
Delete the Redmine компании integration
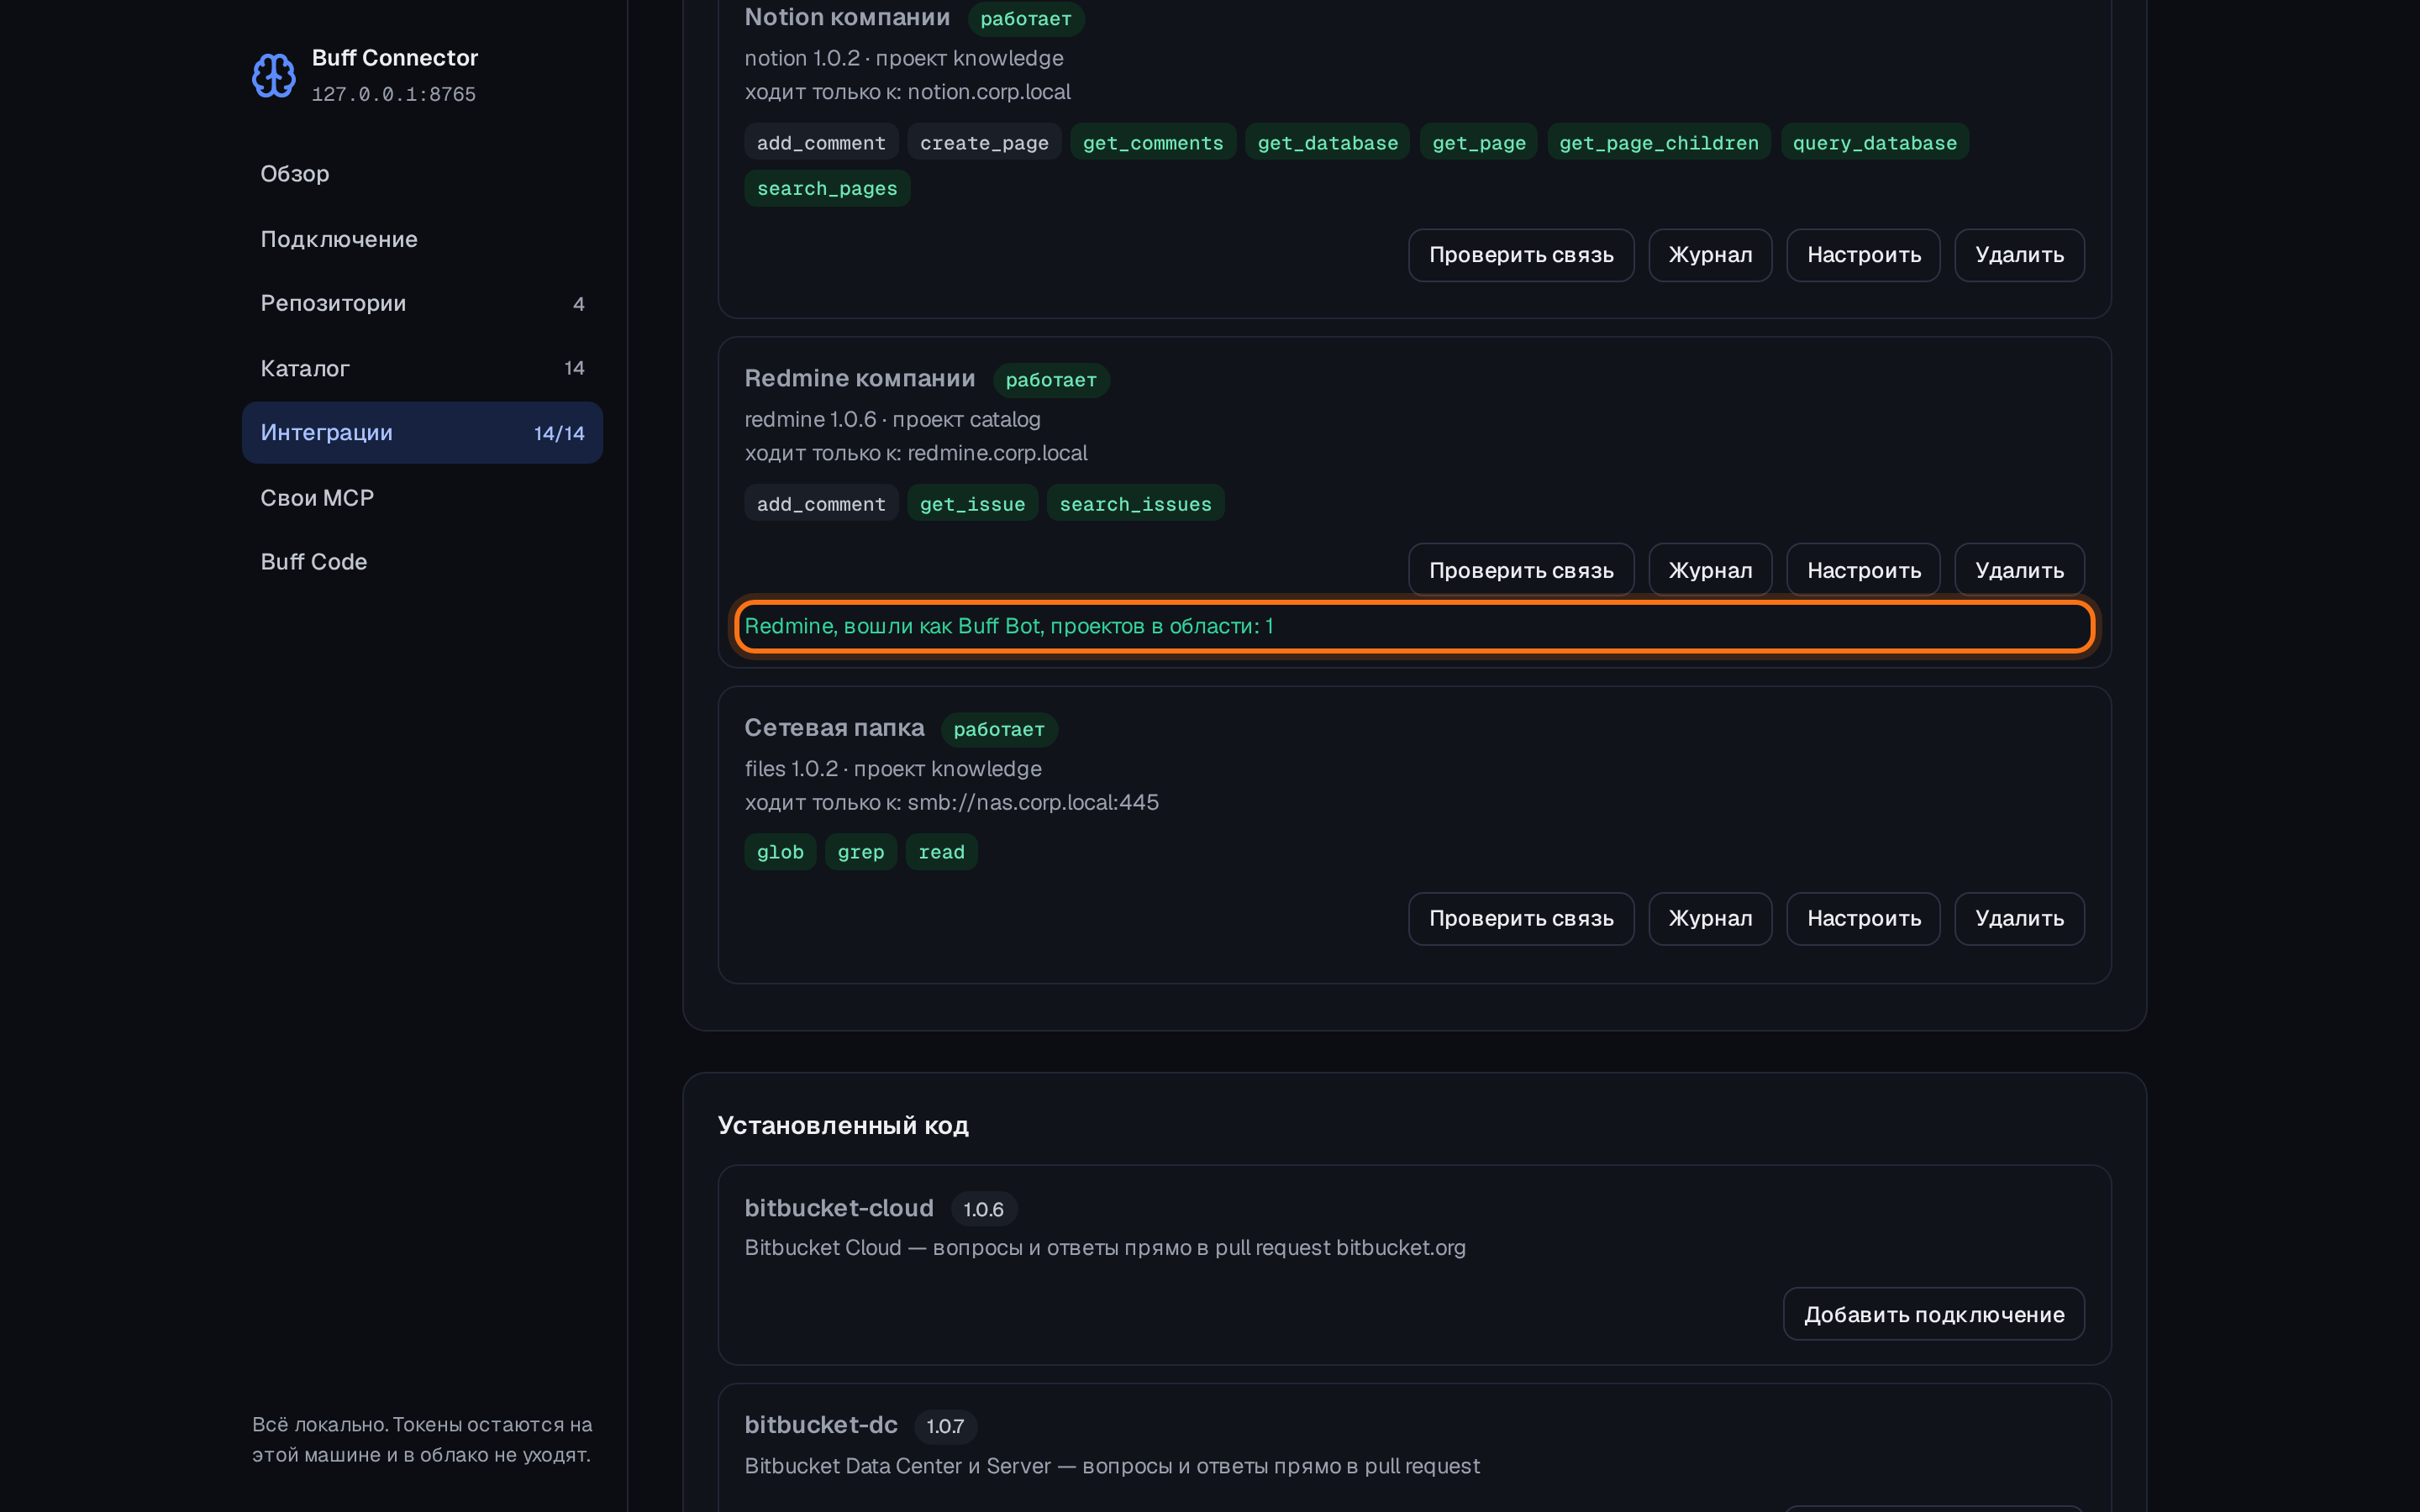point(2019,570)
